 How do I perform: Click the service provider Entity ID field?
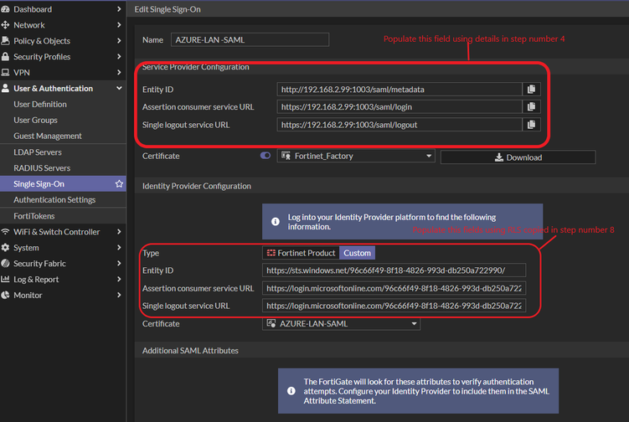pyautogui.click(x=400, y=89)
